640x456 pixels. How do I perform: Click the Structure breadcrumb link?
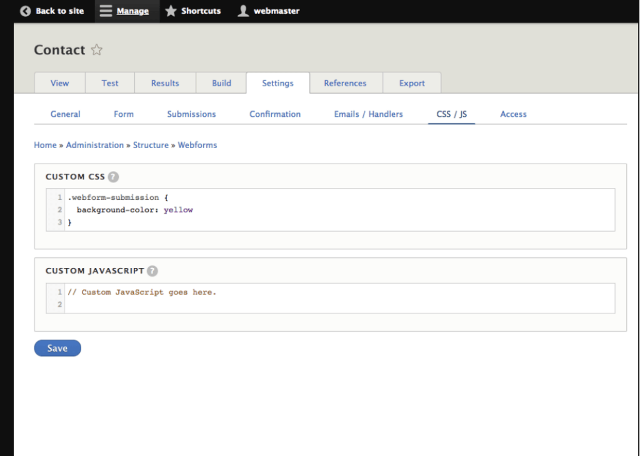[x=151, y=145]
